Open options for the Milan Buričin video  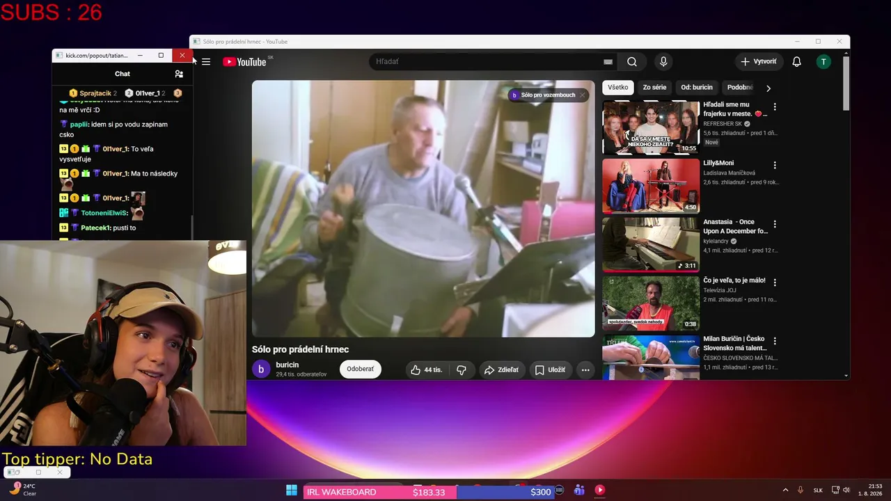775,341
